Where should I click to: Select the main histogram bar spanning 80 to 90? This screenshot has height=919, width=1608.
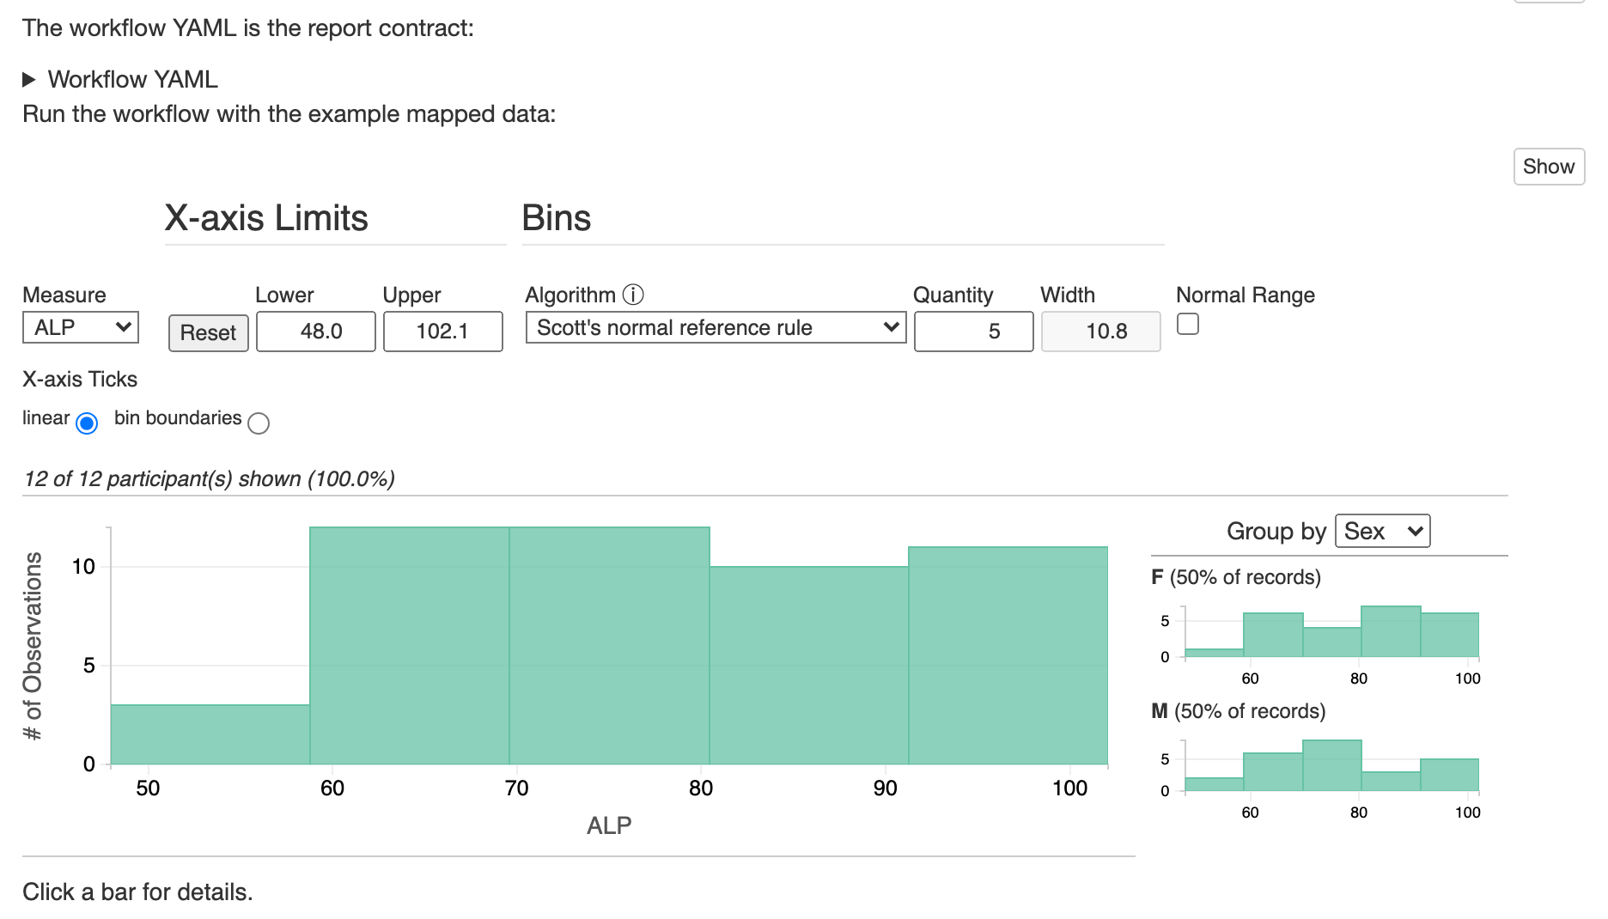click(x=809, y=666)
